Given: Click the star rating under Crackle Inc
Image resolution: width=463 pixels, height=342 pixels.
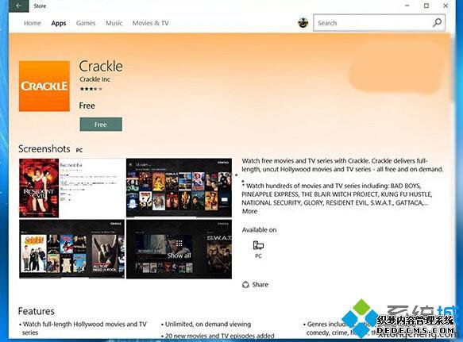Looking at the screenshot, I should pos(91,89).
